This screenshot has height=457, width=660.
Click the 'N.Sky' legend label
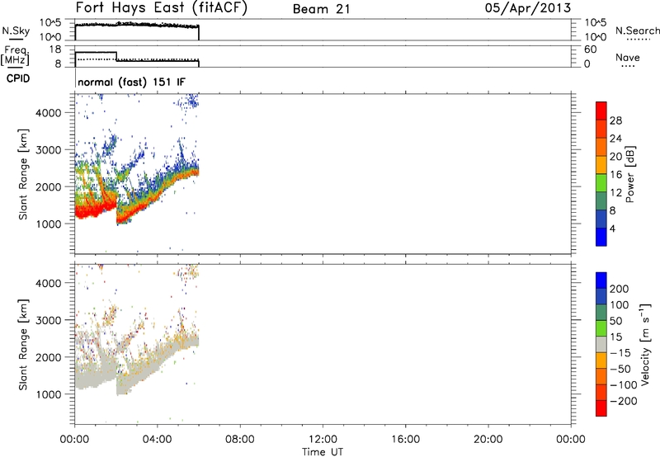[16, 31]
